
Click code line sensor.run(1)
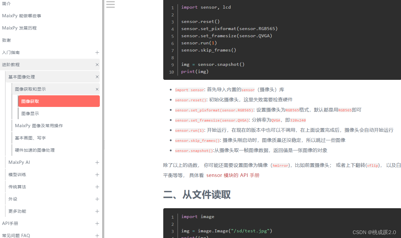point(199,43)
